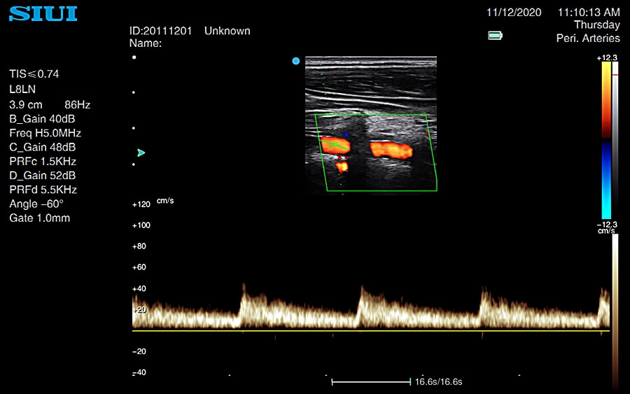Click the Gate 1.0mm setting
Image resolution: width=630 pixels, height=394 pixels.
pyautogui.click(x=39, y=218)
